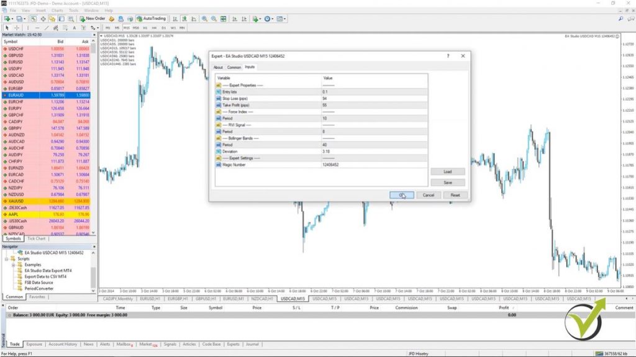Switch chart to candlesticks icon
The height and width of the screenshot is (357, 636).
pos(184,19)
